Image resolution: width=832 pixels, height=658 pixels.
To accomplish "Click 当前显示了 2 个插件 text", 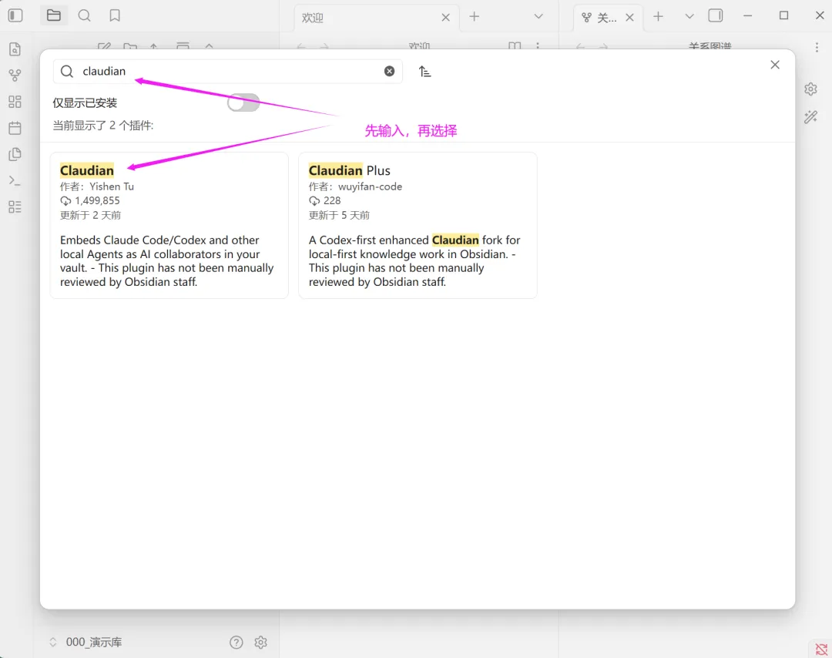I will click(x=103, y=126).
